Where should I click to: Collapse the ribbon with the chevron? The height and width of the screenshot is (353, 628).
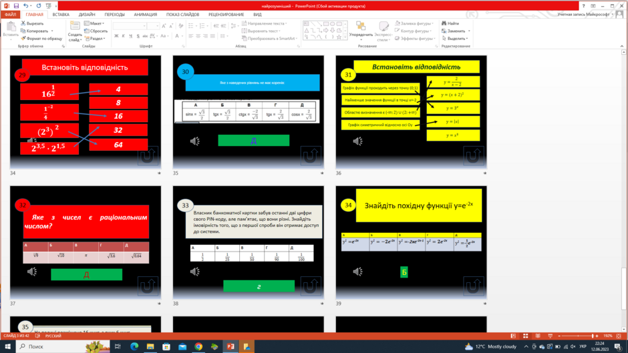621,46
